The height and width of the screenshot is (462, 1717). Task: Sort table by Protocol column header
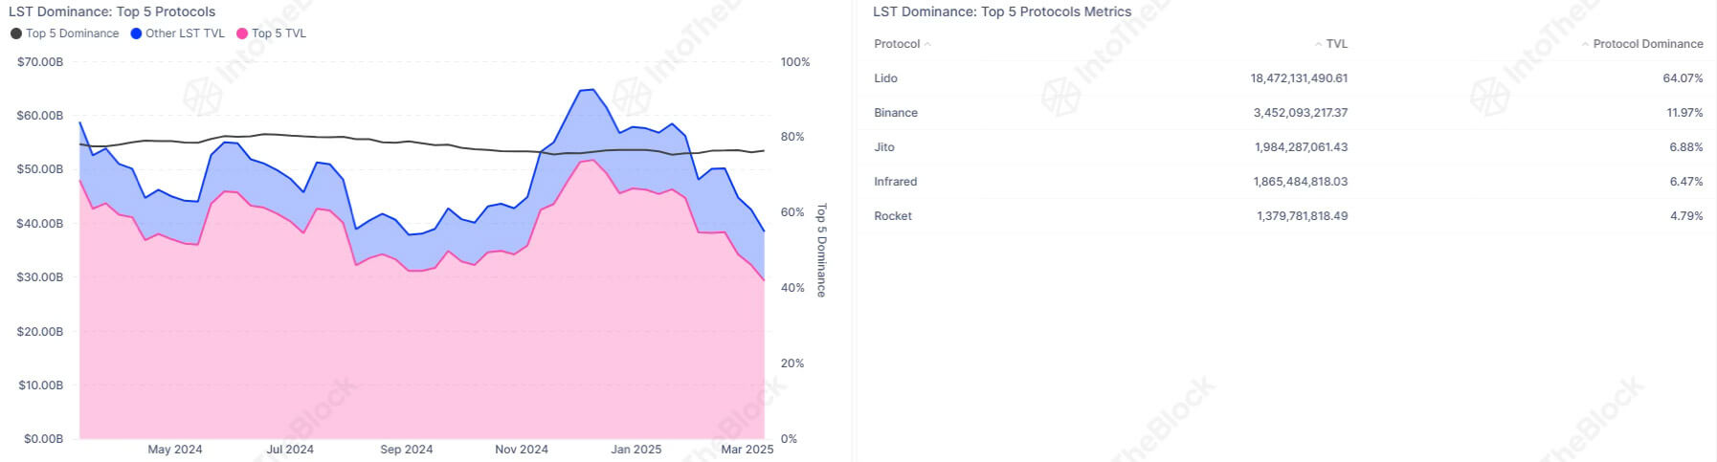tap(897, 44)
